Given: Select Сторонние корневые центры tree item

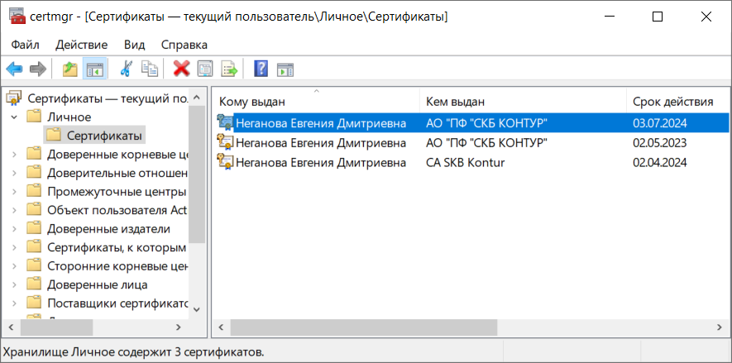Looking at the screenshot, I should (x=117, y=266).
